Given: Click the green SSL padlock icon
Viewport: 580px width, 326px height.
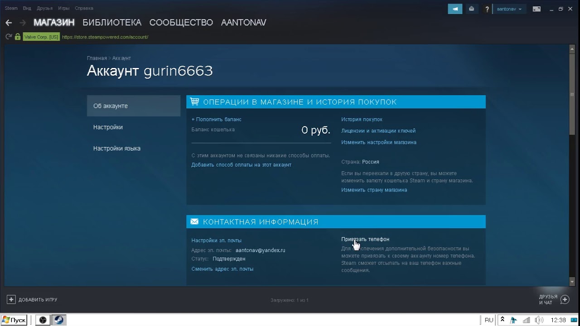Looking at the screenshot, I should [x=18, y=37].
